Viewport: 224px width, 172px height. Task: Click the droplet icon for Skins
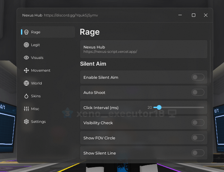(26, 96)
